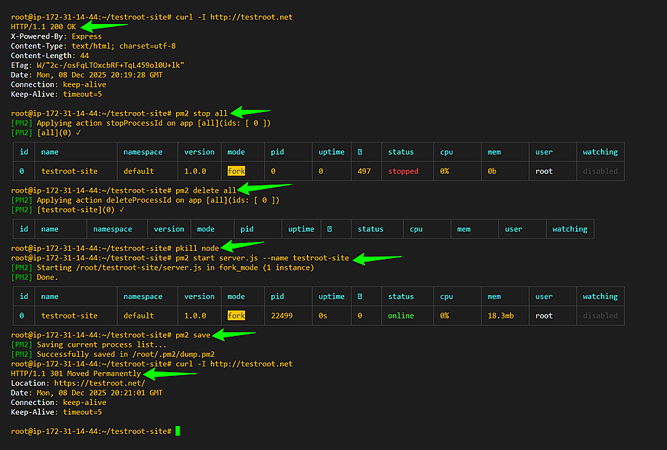Click the http://testroot.net URL in the first curl command

pos(250,17)
